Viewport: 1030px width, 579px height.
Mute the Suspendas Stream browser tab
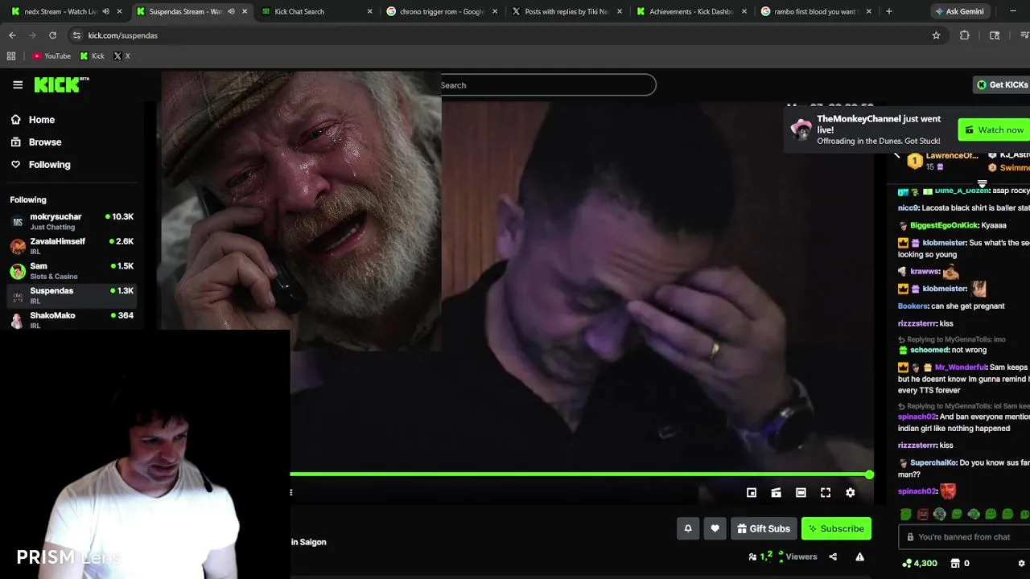point(231,11)
